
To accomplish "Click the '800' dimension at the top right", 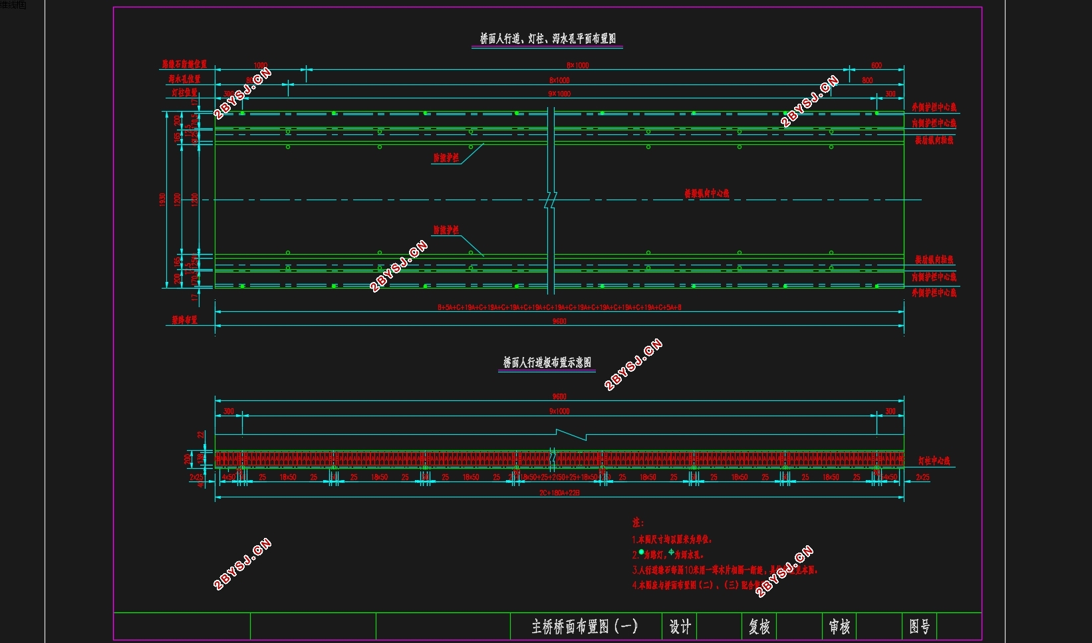I will pyautogui.click(x=867, y=80).
